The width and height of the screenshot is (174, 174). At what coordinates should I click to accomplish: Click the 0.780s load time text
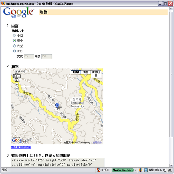105,170
